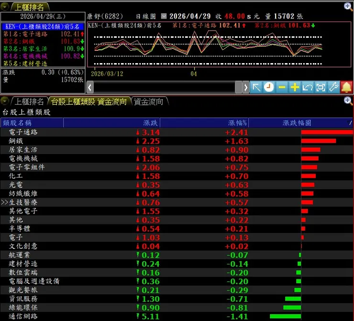This screenshot has height=321, width=354.
Task: Select 資訊服務 sector row
Action: (177, 299)
